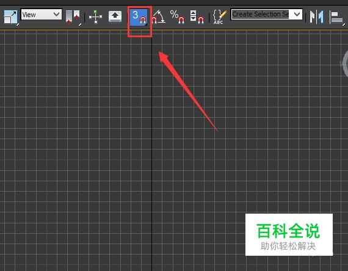
Task: Select the Select and Scale tool
Action: pos(10,17)
